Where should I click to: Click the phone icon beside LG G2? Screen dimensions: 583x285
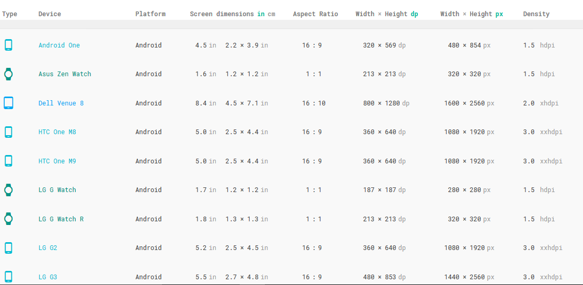tap(8, 248)
